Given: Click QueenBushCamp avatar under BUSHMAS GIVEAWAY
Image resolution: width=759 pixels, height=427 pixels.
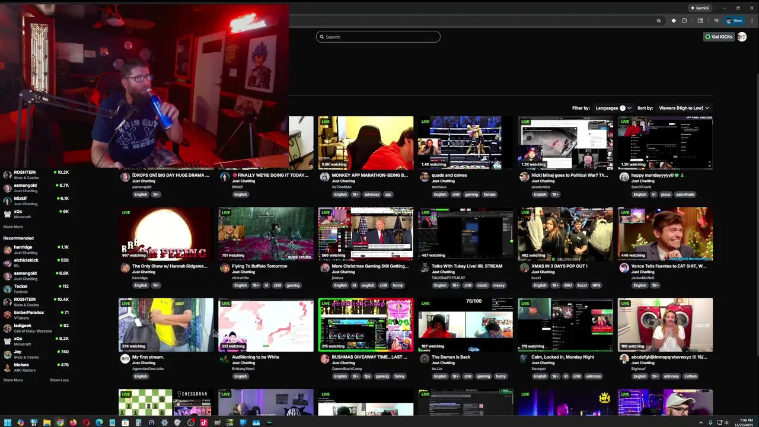Looking at the screenshot, I should 324,359.
